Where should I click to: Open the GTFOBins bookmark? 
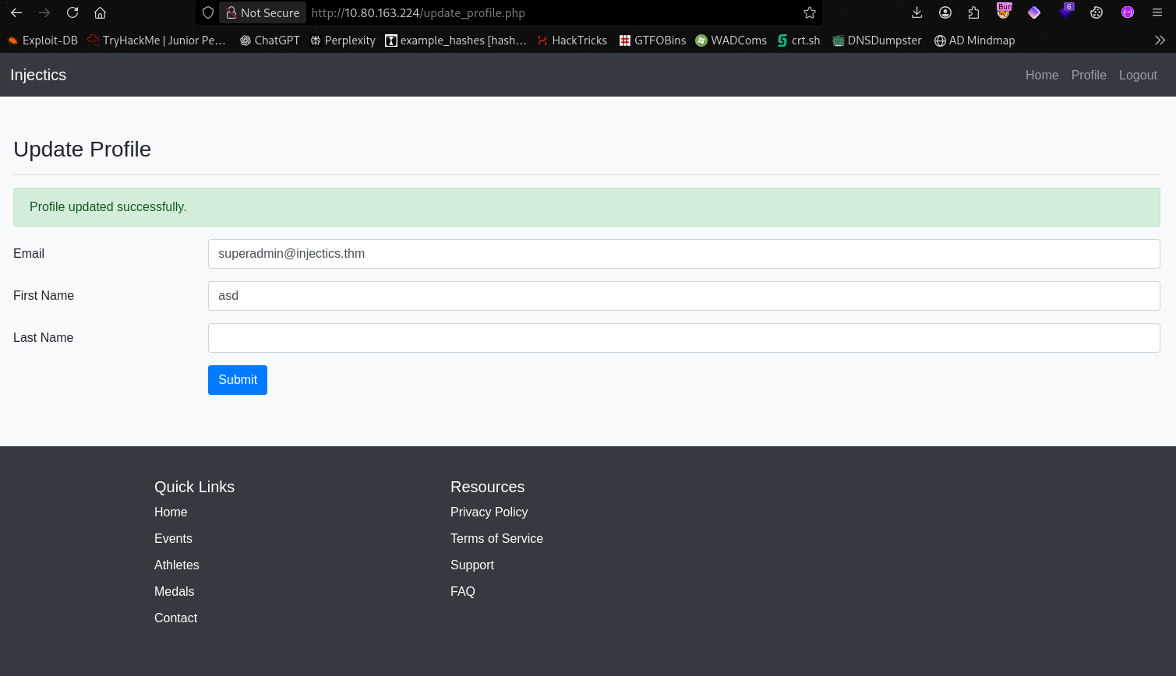coord(652,40)
